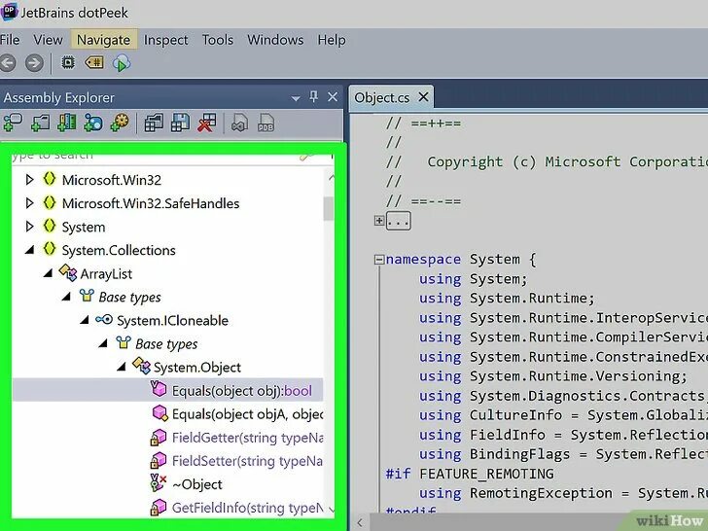Click the generate PDB icon

pyautogui.click(x=265, y=123)
